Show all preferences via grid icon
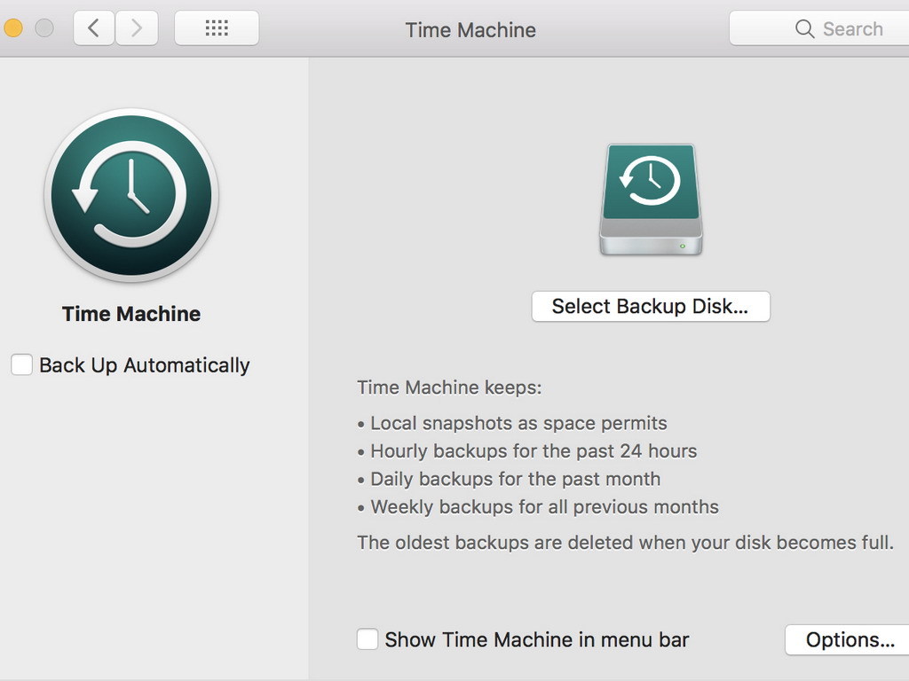The width and height of the screenshot is (909, 681). (x=217, y=27)
